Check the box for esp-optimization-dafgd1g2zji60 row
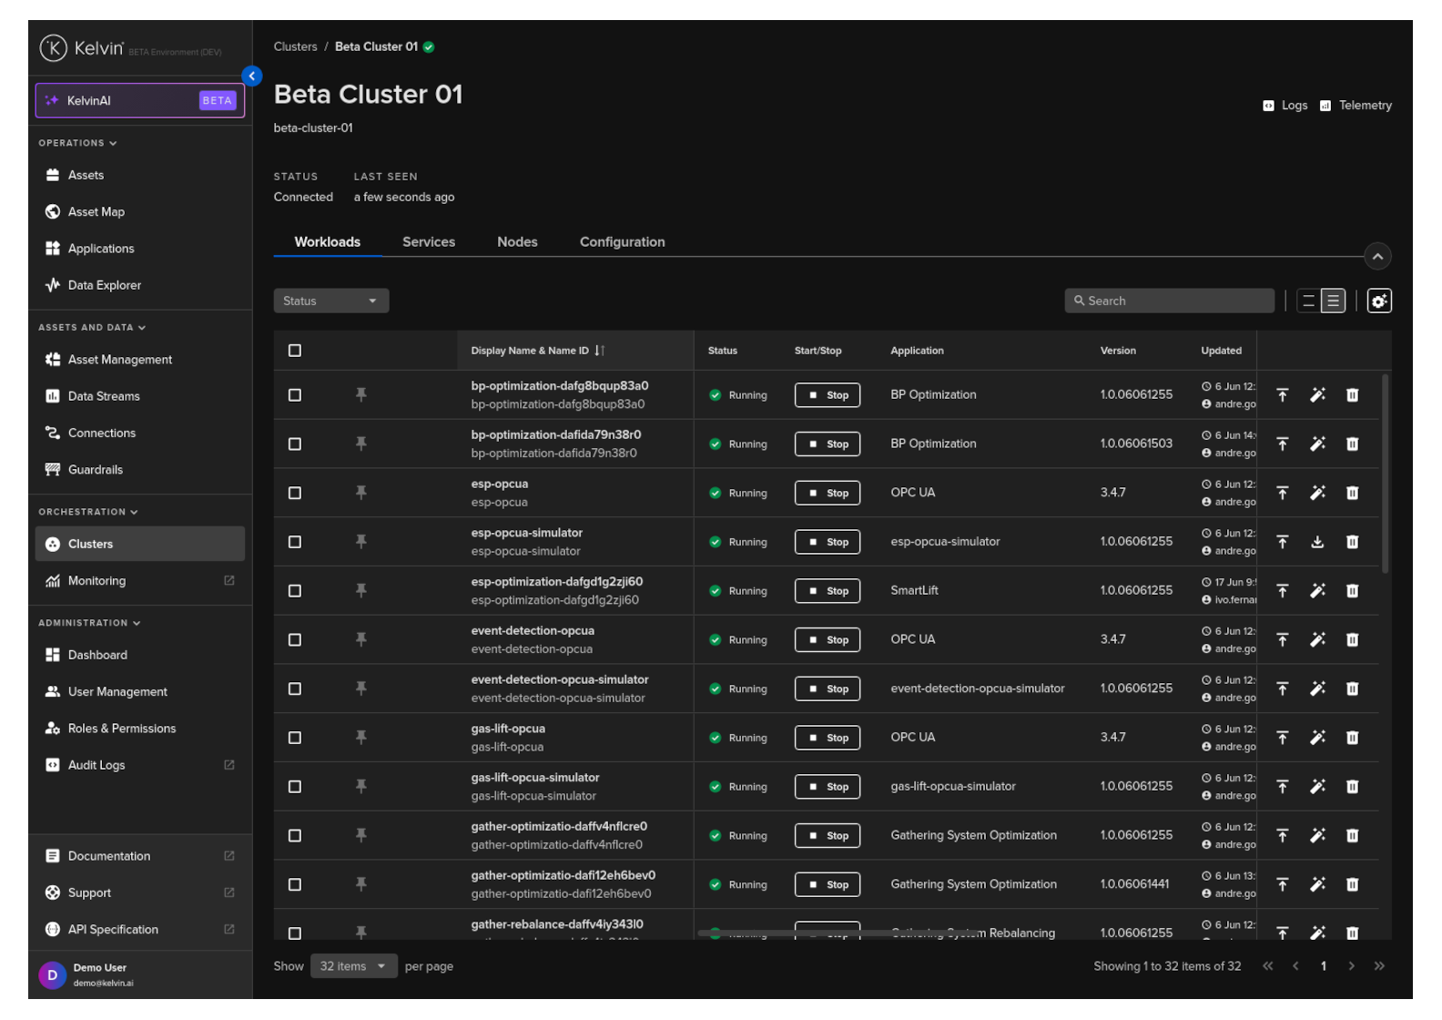The image size is (1442, 1020). tap(295, 591)
